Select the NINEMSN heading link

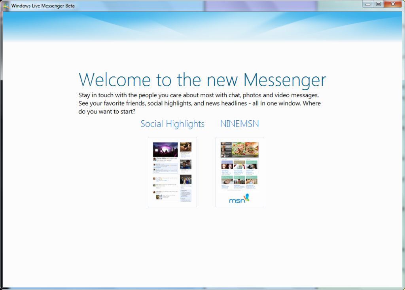click(239, 124)
